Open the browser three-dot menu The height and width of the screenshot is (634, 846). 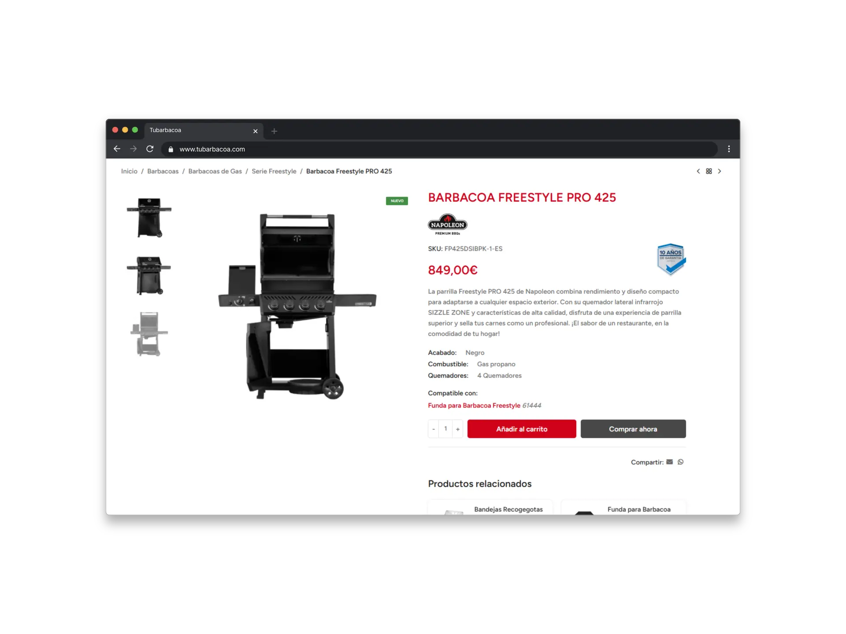coord(729,149)
